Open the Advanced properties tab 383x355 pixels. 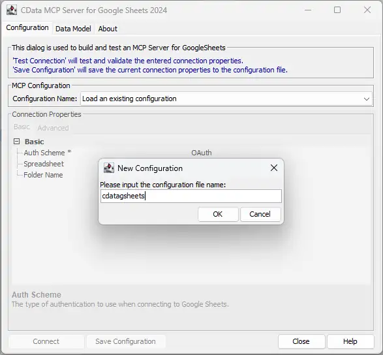[54, 128]
